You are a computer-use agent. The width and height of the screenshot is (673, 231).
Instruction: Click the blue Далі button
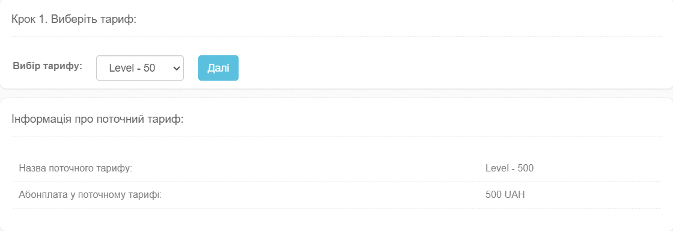point(218,68)
